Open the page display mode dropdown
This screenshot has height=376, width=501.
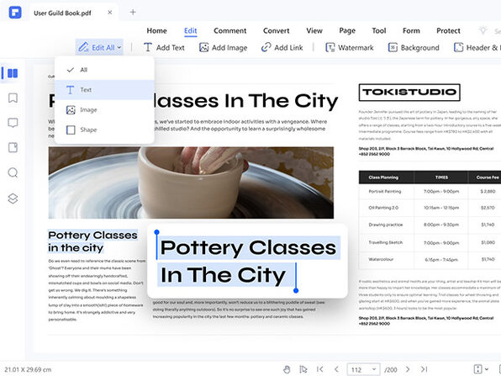click(481, 369)
